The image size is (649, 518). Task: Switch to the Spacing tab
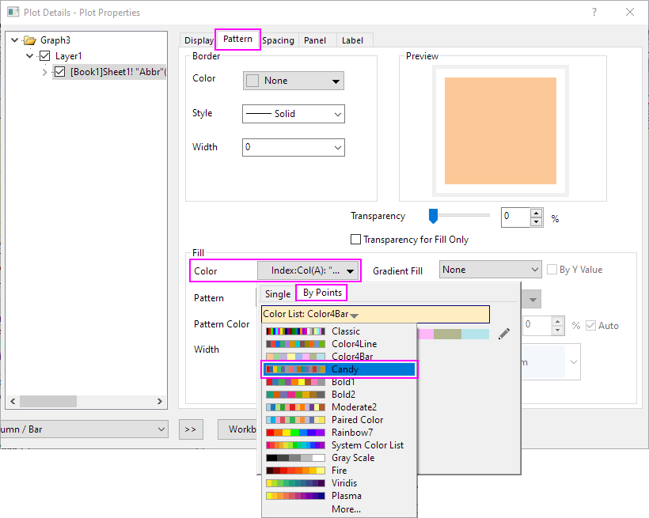coord(278,40)
